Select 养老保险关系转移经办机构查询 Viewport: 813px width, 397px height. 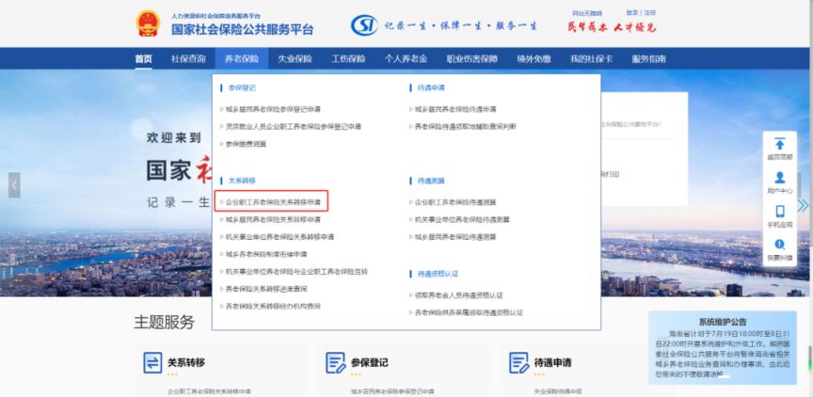coord(273,307)
